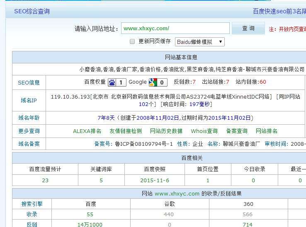The image size is (306, 227).
Task: Click the Google PageRank icon
Action: (x=158, y=82)
